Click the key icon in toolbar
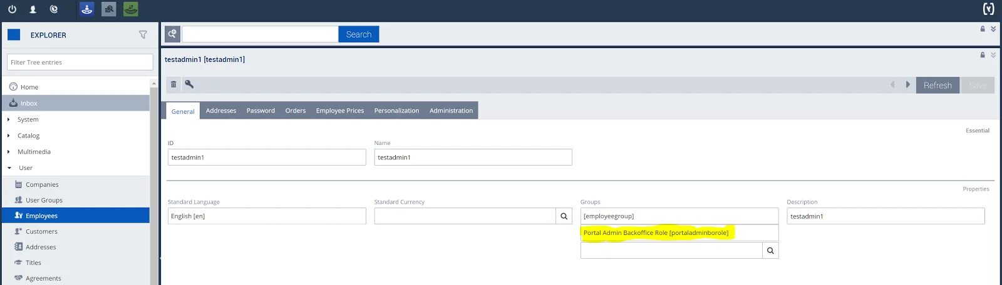Screen dimensions: 1002x285 click(x=189, y=84)
